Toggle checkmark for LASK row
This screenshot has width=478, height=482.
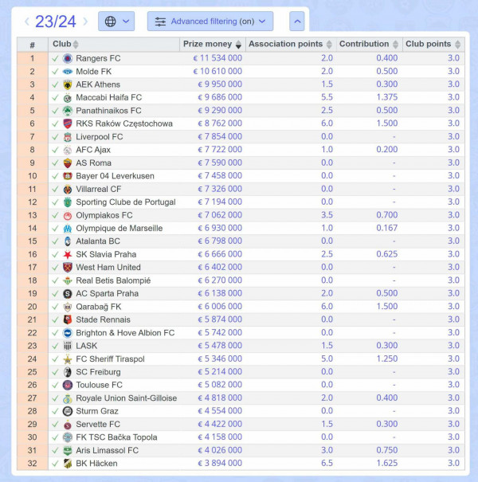click(x=55, y=346)
